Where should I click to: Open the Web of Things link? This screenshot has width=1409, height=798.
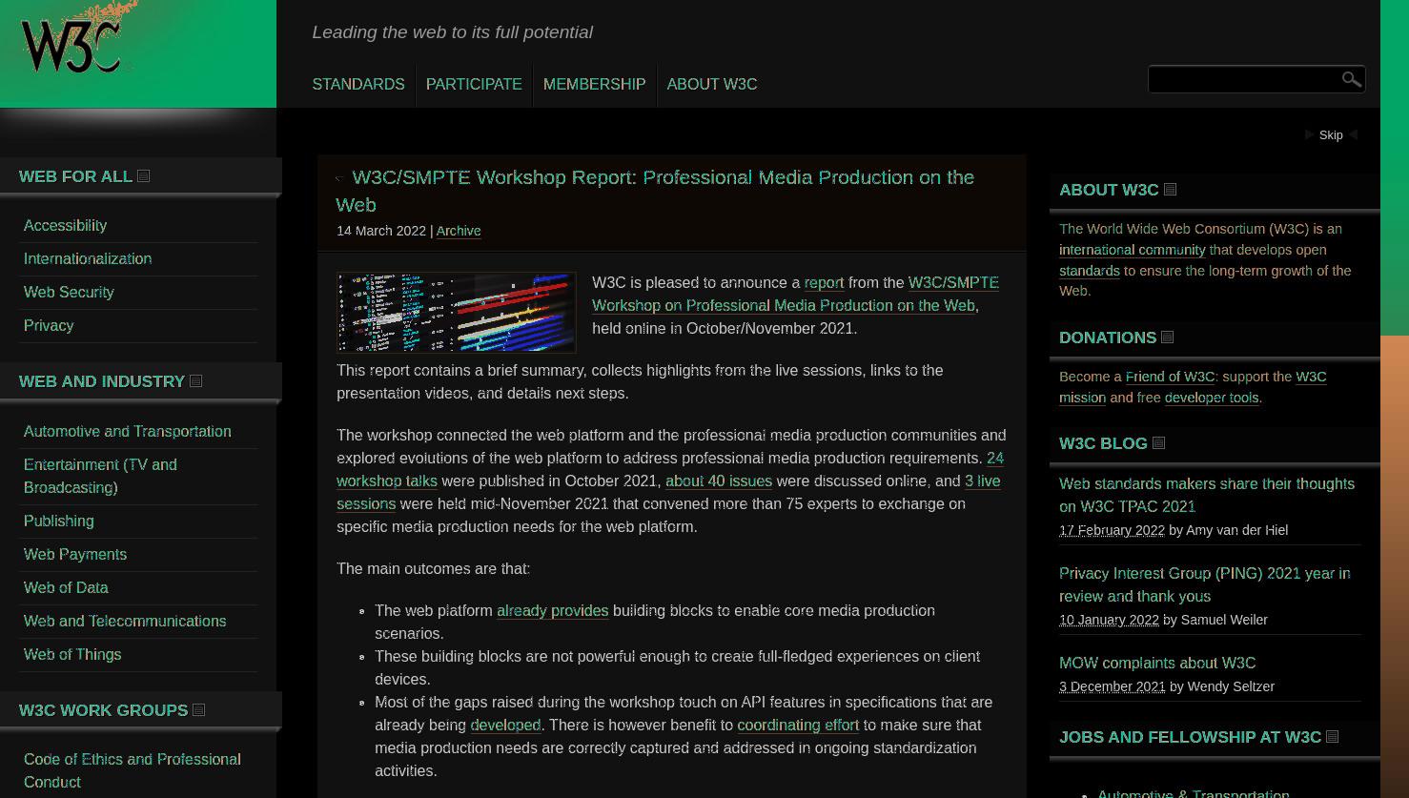[x=72, y=655]
